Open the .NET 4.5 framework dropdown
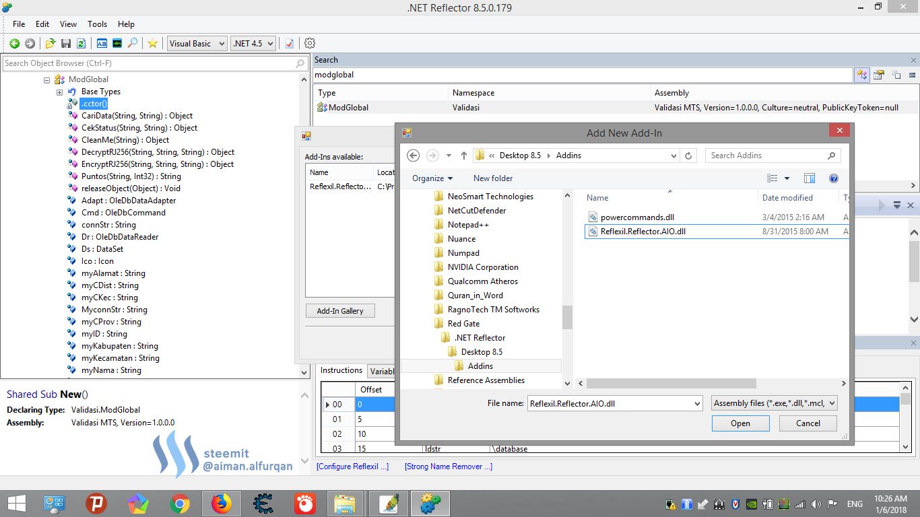920x517 pixels. 253,43
